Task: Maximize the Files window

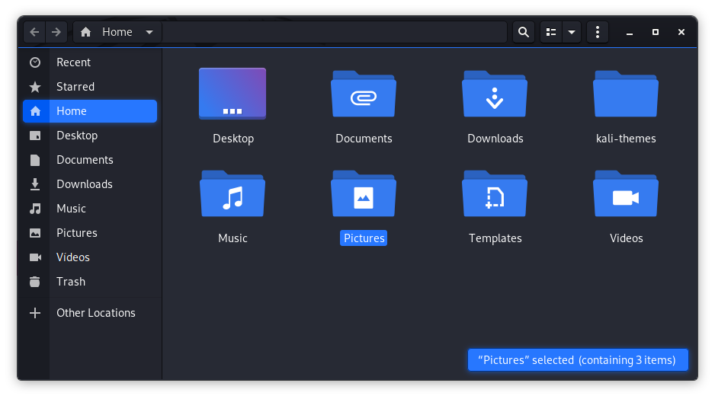Action: (x=656, y=32)
